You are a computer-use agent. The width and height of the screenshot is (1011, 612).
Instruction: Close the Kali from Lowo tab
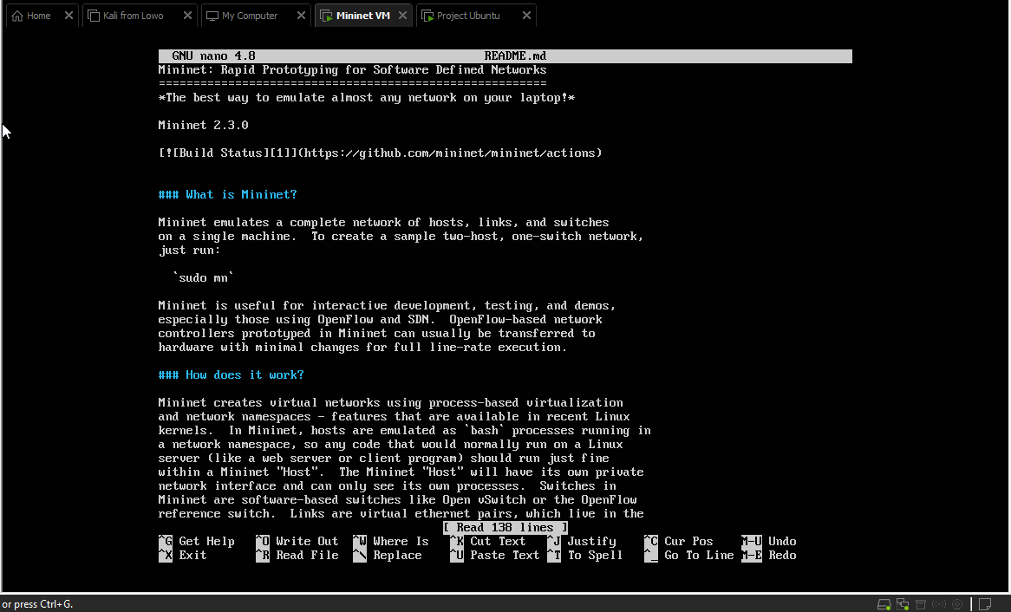pos(187,16)
